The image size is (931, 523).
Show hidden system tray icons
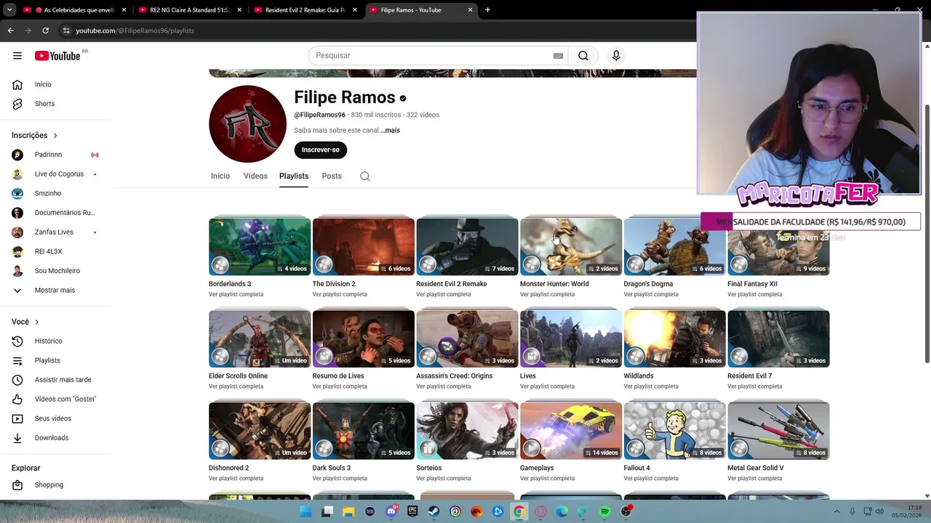click(836, 511)
